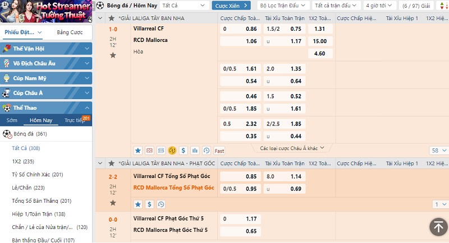Open Bộ Lọc Trận Đấu dropdown

(282, 6)
